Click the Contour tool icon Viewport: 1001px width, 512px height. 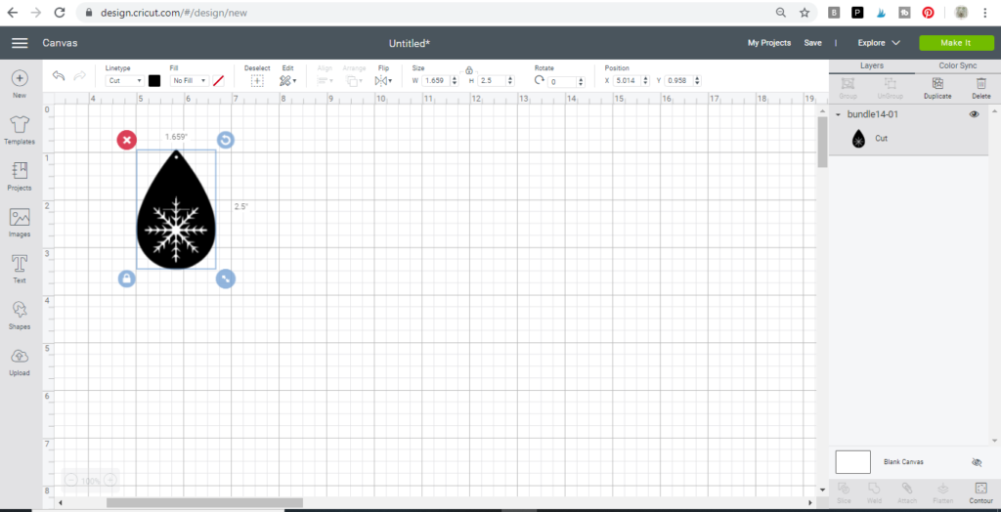979,489
